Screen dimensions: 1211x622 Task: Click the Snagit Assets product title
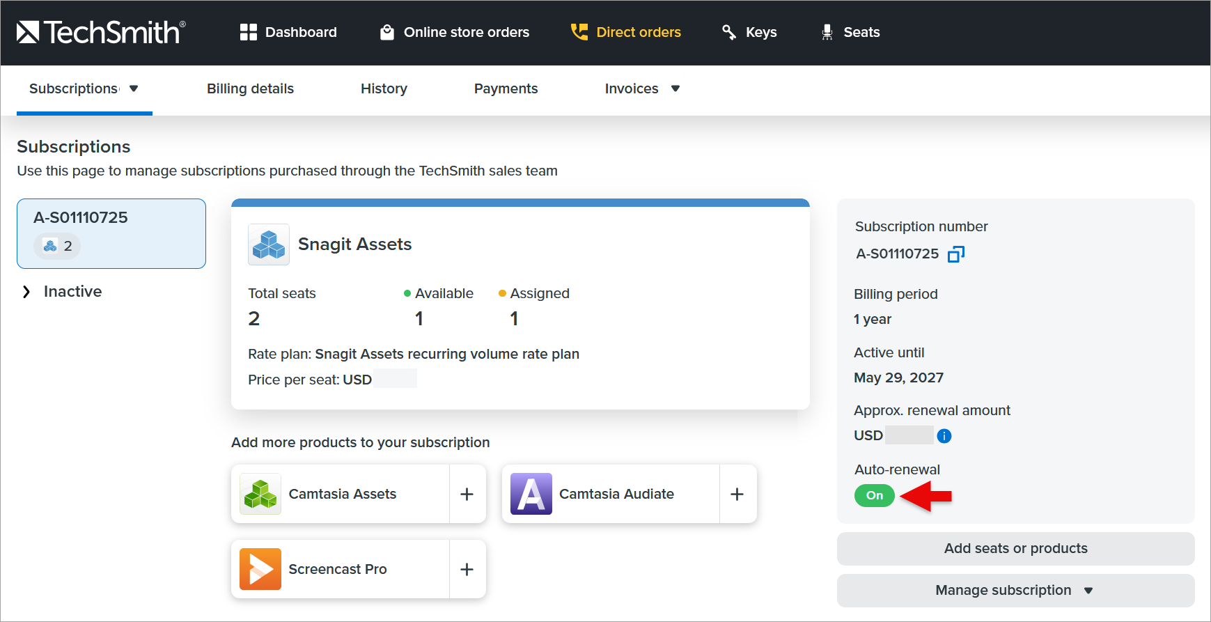click(x=355, y=244)
